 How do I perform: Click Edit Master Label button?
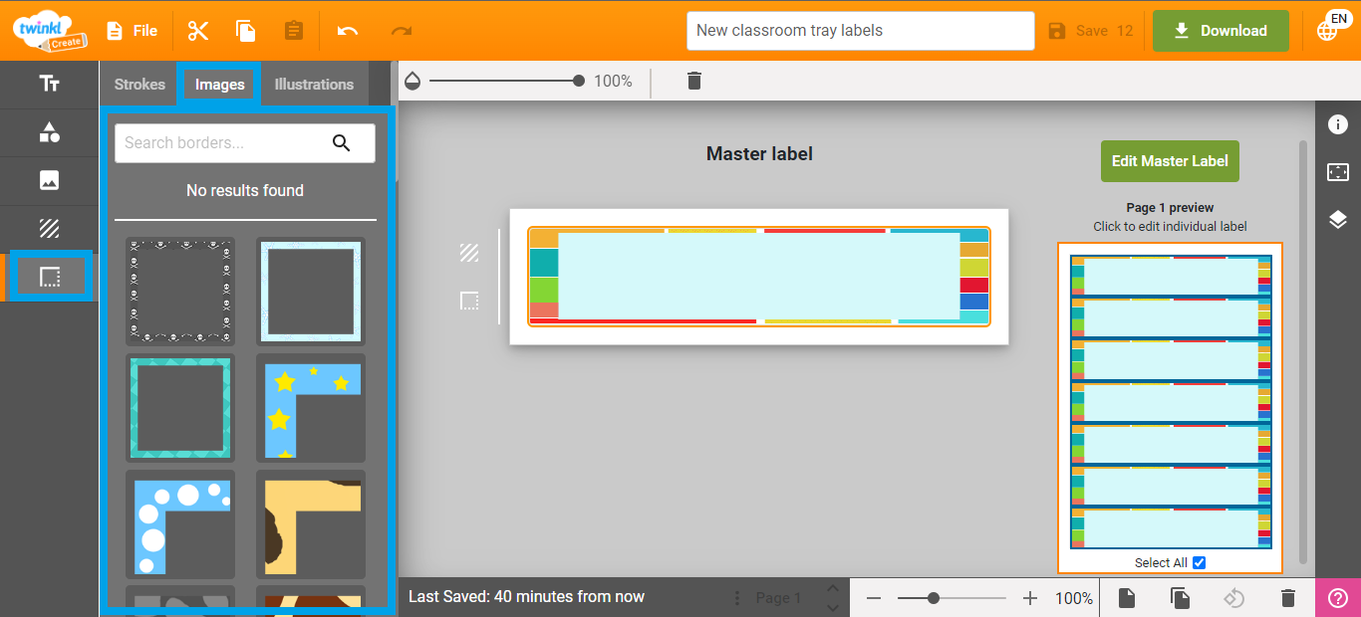coord(1170,161)
